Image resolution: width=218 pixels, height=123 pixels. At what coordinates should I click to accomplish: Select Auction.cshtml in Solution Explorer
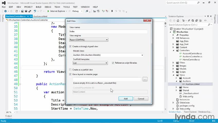193,84
